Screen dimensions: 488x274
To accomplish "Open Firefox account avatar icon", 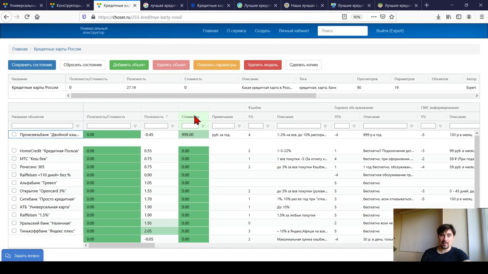I will [469, 17].
